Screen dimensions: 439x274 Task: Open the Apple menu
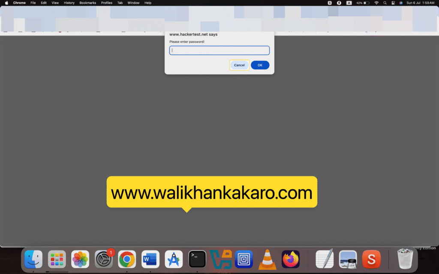point(6,3)
